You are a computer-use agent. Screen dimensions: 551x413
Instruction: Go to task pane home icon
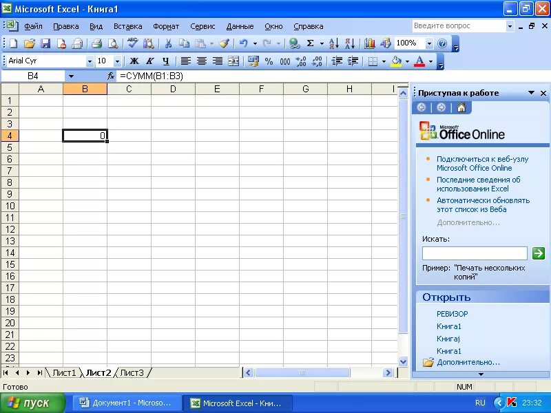pos(461,107)
